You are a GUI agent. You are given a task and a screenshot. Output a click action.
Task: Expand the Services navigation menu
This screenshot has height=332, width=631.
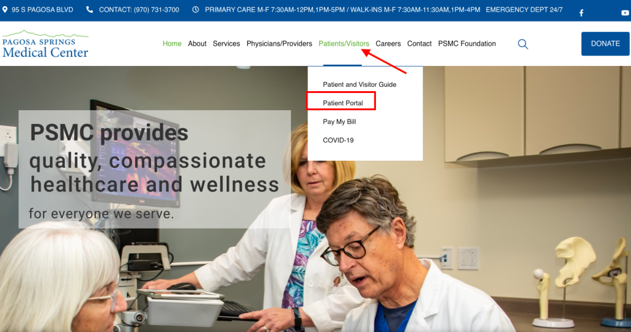[x=226, y=44]
